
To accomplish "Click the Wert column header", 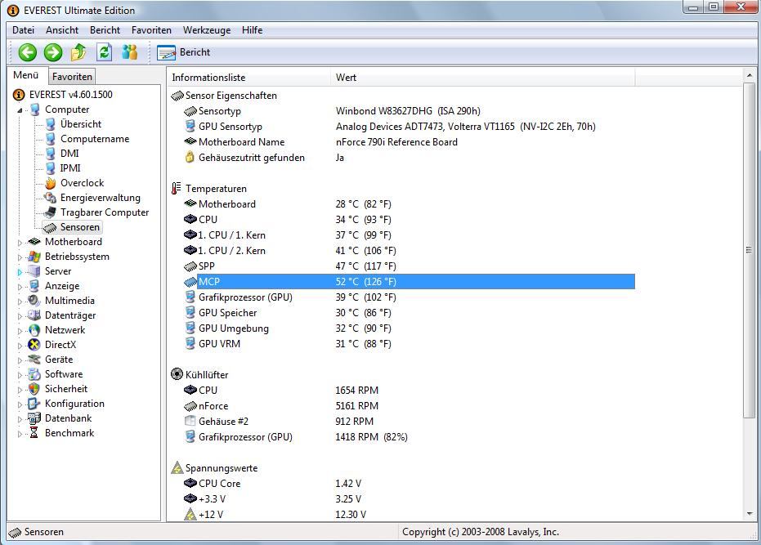I will pos(483,78).
